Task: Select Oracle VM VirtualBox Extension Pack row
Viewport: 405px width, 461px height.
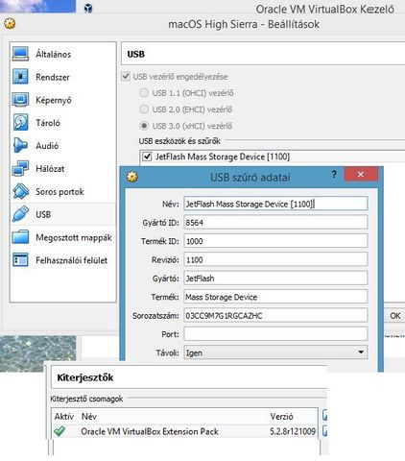Action: coord(184,431)
